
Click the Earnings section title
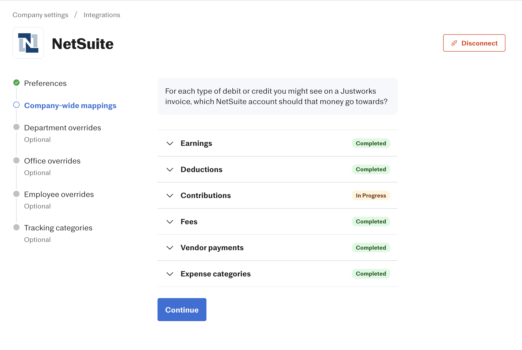tap(196, 143)
